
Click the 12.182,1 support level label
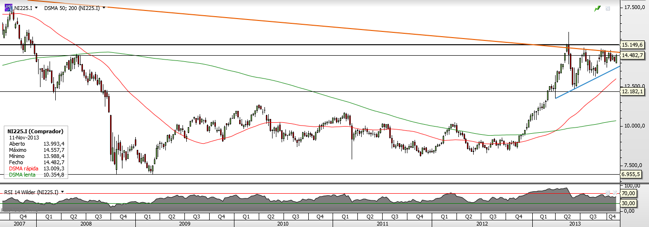click(x=633, y=91)
